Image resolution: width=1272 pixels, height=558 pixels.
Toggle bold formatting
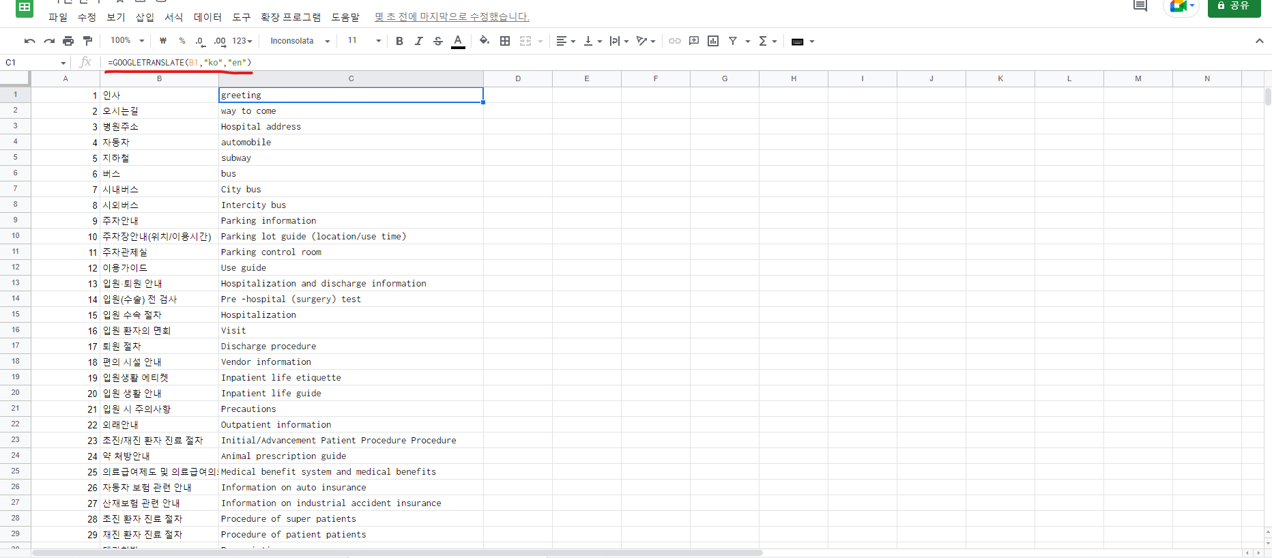click(x=399, y=41)
